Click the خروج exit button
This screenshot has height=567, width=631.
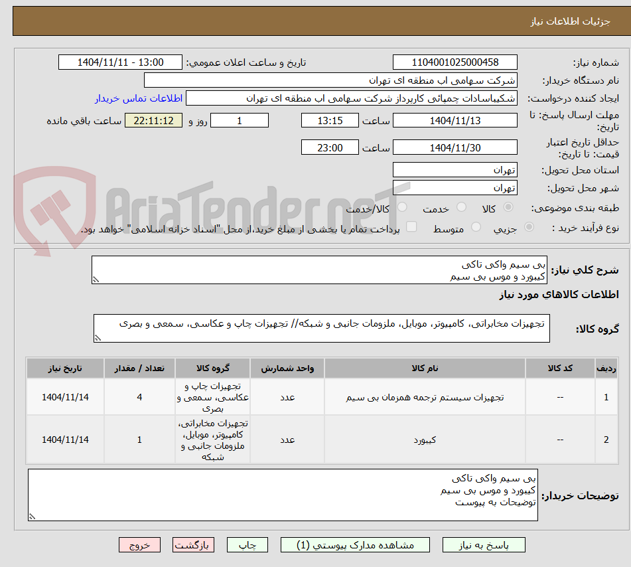pos(139,545)
